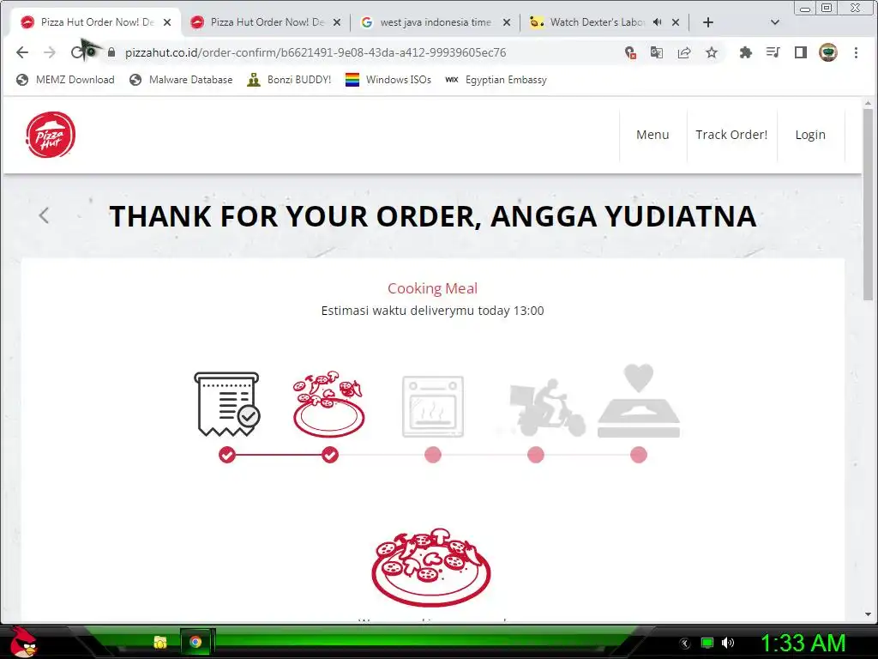Viewport: 878px width, 659px height.
Task: Click the estimated delivery time text
Action: [x=432, y=311]
